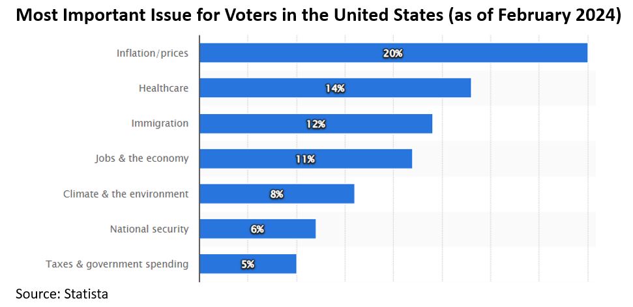Viewport: 633px width, 307px height.
Task: Select the Climate & the environment bar
Action: point(277,194)
